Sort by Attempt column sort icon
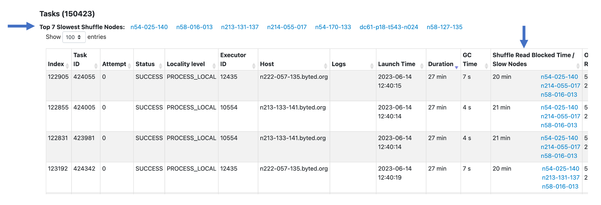The image size is (601, 205). click(x=129, y=66)
